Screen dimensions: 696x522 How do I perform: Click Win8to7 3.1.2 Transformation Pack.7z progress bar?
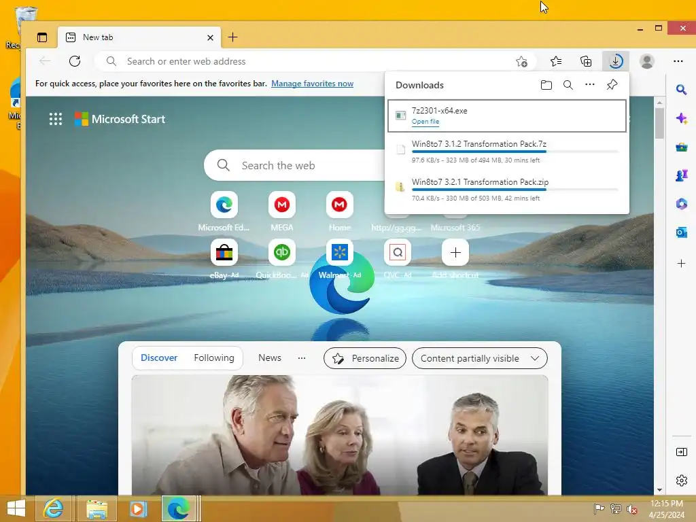coord(515,152)
